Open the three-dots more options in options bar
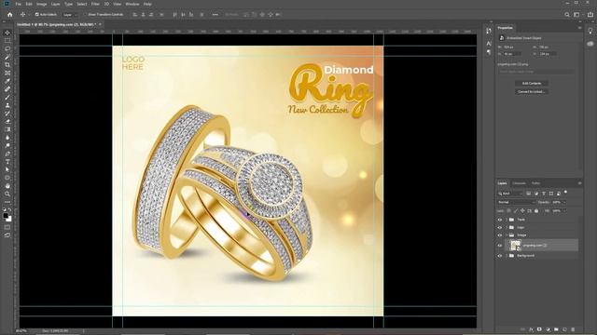Image resolution: width=597 pixels, height=335 pixels. click(215, 15)
